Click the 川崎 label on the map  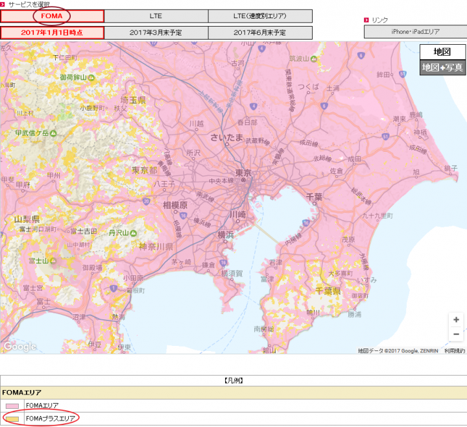pos(237,214)
